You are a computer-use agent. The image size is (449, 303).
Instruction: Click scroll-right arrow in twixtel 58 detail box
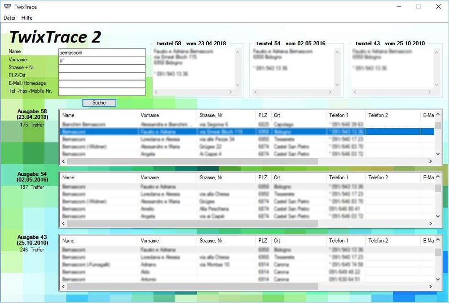tap(230, 92)
